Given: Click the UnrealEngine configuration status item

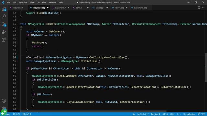Looking at the screenshot, I should click(189, 114).
